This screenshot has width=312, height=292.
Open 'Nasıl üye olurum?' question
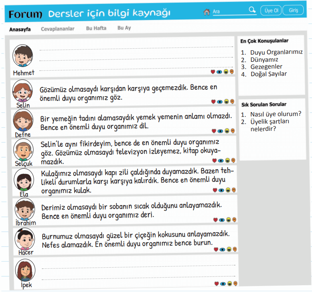tap(276, 114)
